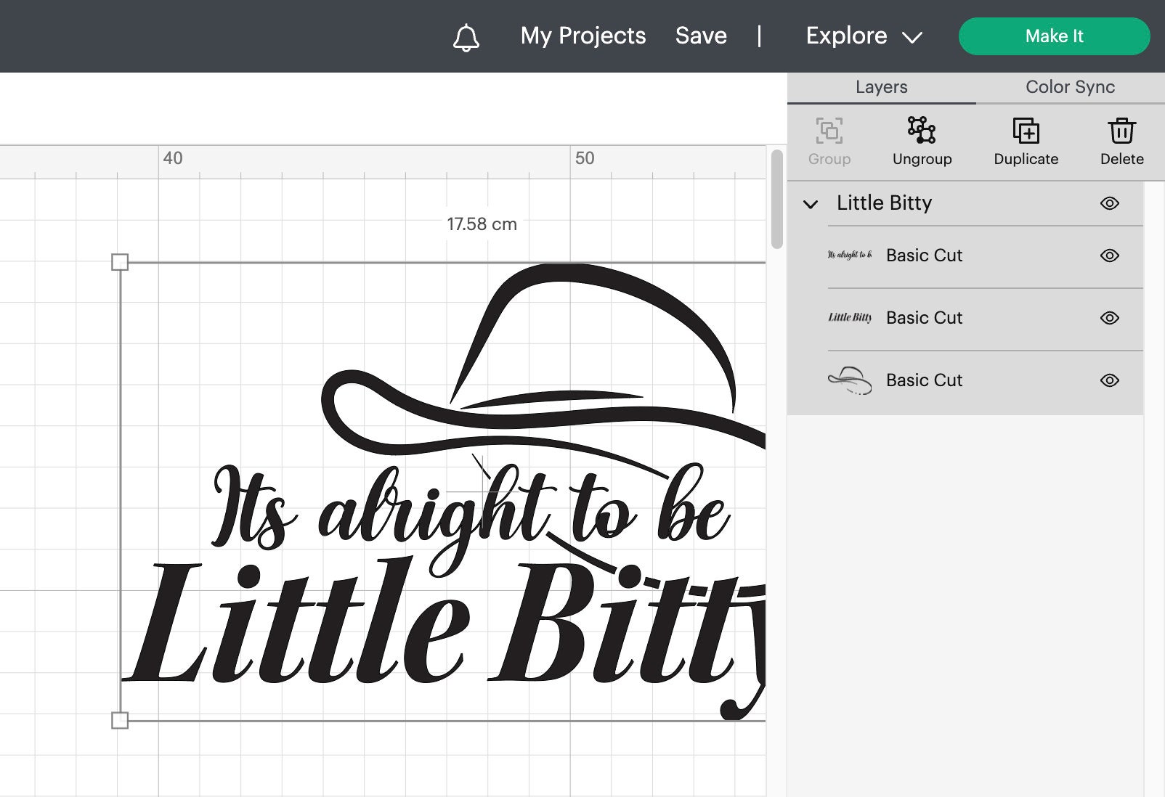The image size is (1165, 797).
Task: Duplicate the selected layer
Action: [x=1026, y=139]
